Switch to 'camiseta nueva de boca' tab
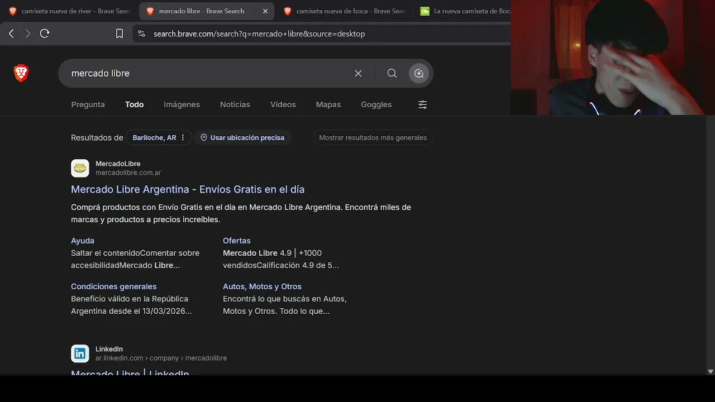Screen dimensions: 715x402 344,11
